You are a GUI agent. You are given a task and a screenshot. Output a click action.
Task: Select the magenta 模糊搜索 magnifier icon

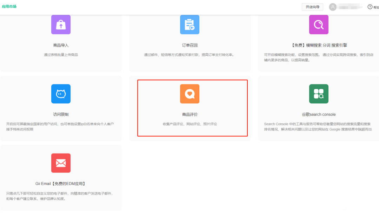coord(319,25)
